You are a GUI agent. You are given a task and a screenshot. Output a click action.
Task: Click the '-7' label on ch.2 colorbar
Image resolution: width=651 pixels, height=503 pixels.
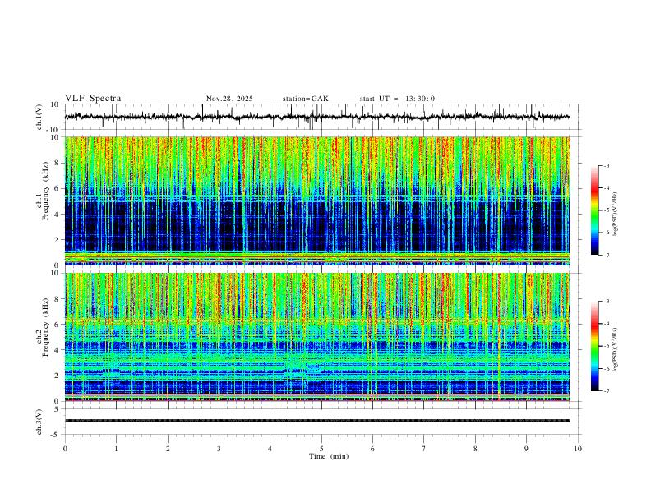coord(607,391)
